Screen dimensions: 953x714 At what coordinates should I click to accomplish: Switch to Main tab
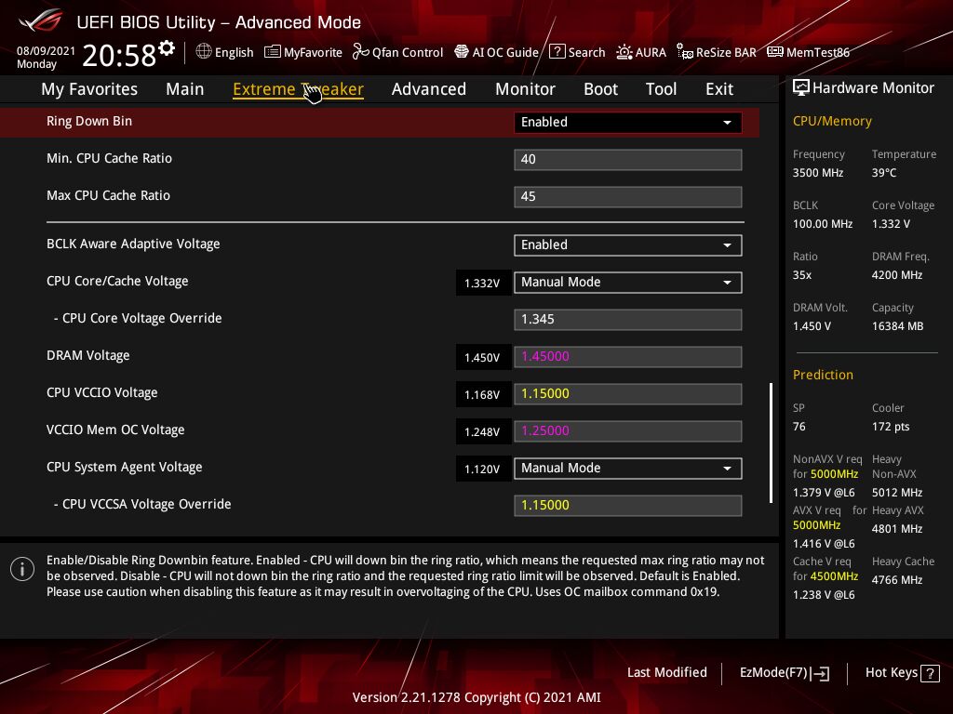(x=185, y=88)
